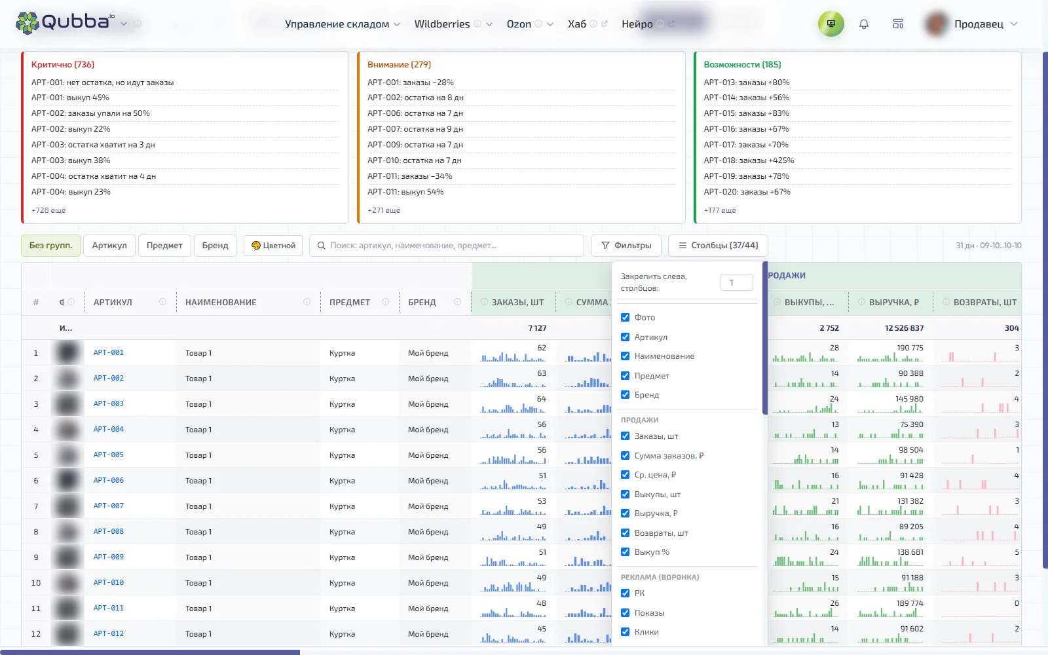The width and height of the screenshot is (1048, 655).
Task: Show +728 ещё critical alerts
Action: point(48,210)
